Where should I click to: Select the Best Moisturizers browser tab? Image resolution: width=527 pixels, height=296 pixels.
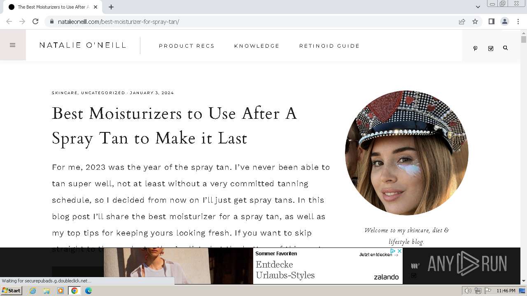[53, 7]
